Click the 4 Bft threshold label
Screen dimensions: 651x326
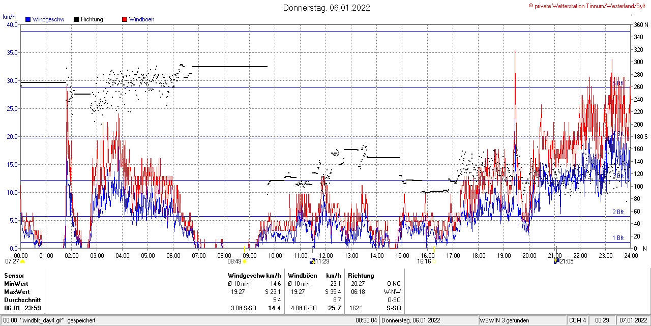(617, 134)
